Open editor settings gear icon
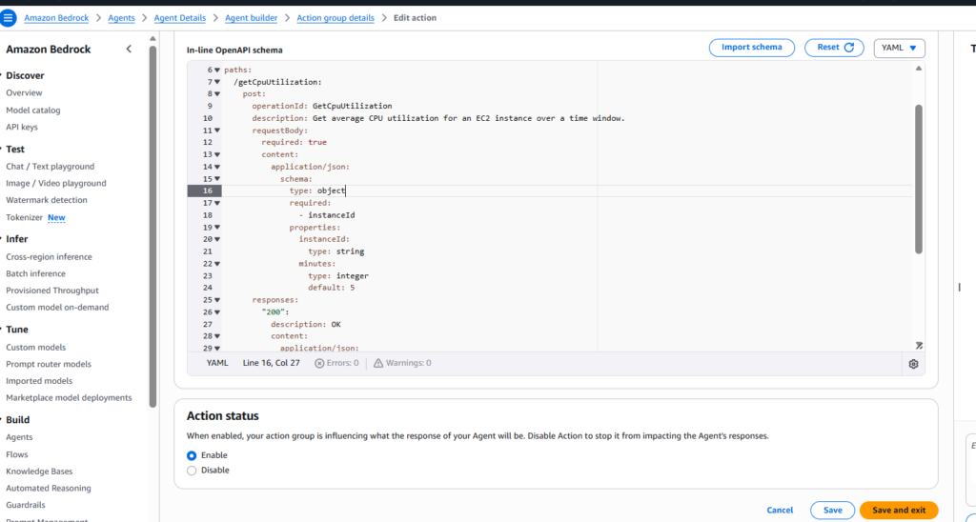The width and height of the screenshot is (976, 522). coord(913,363)
